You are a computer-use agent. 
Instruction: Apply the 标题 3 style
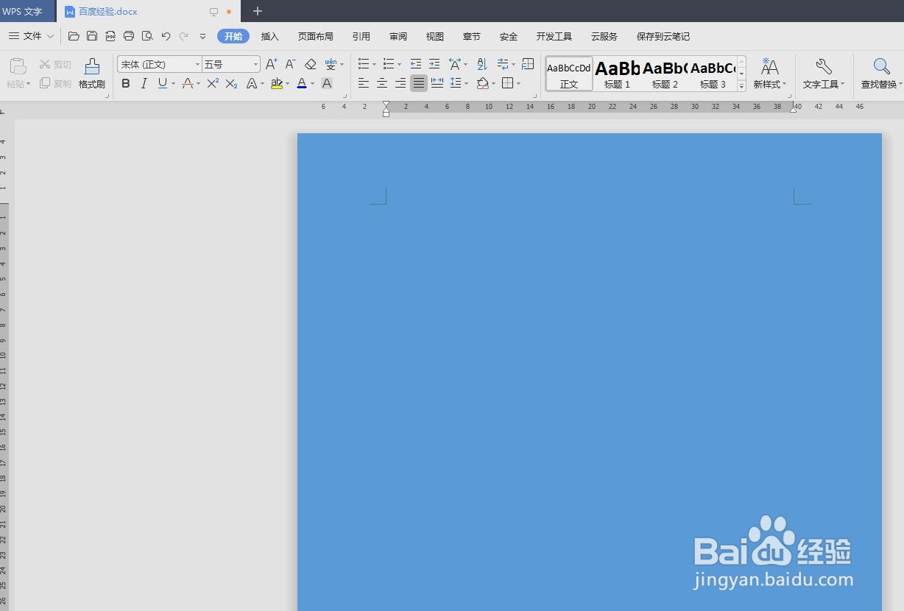pyautogui.click(x=713, y=74)
